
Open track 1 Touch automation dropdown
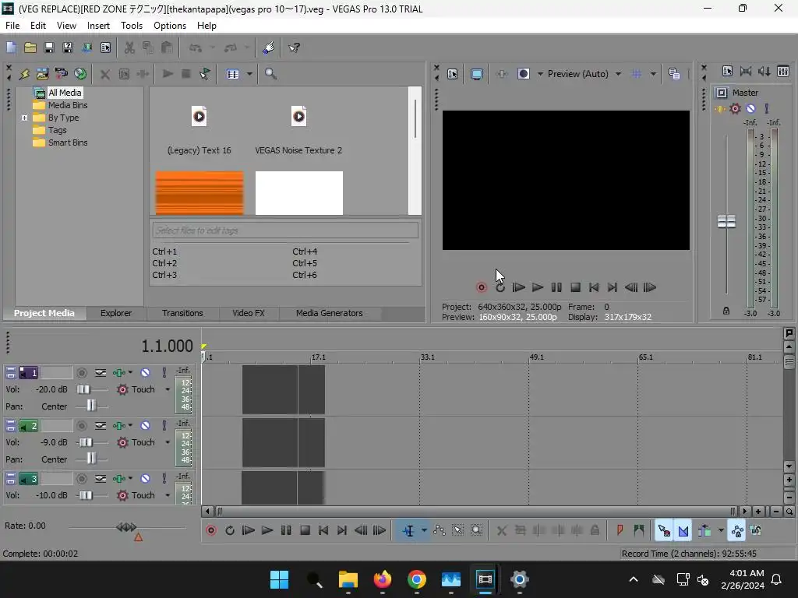168,389
